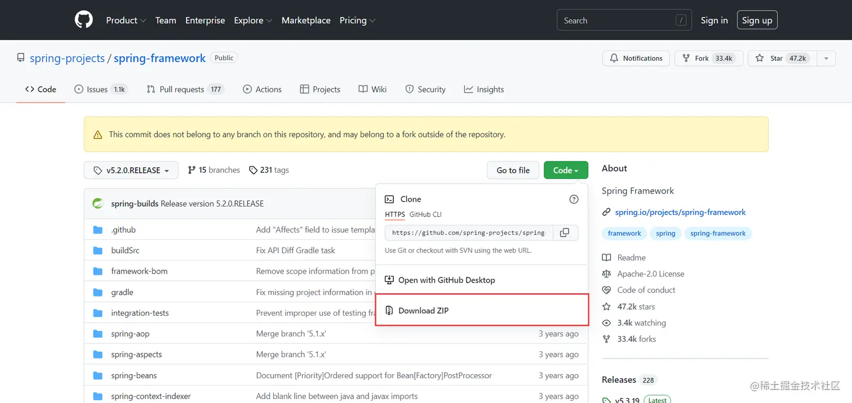Copy the HTTPS clone URL
The width and height of the screenshot is (852, 403).
coord(565,232)
